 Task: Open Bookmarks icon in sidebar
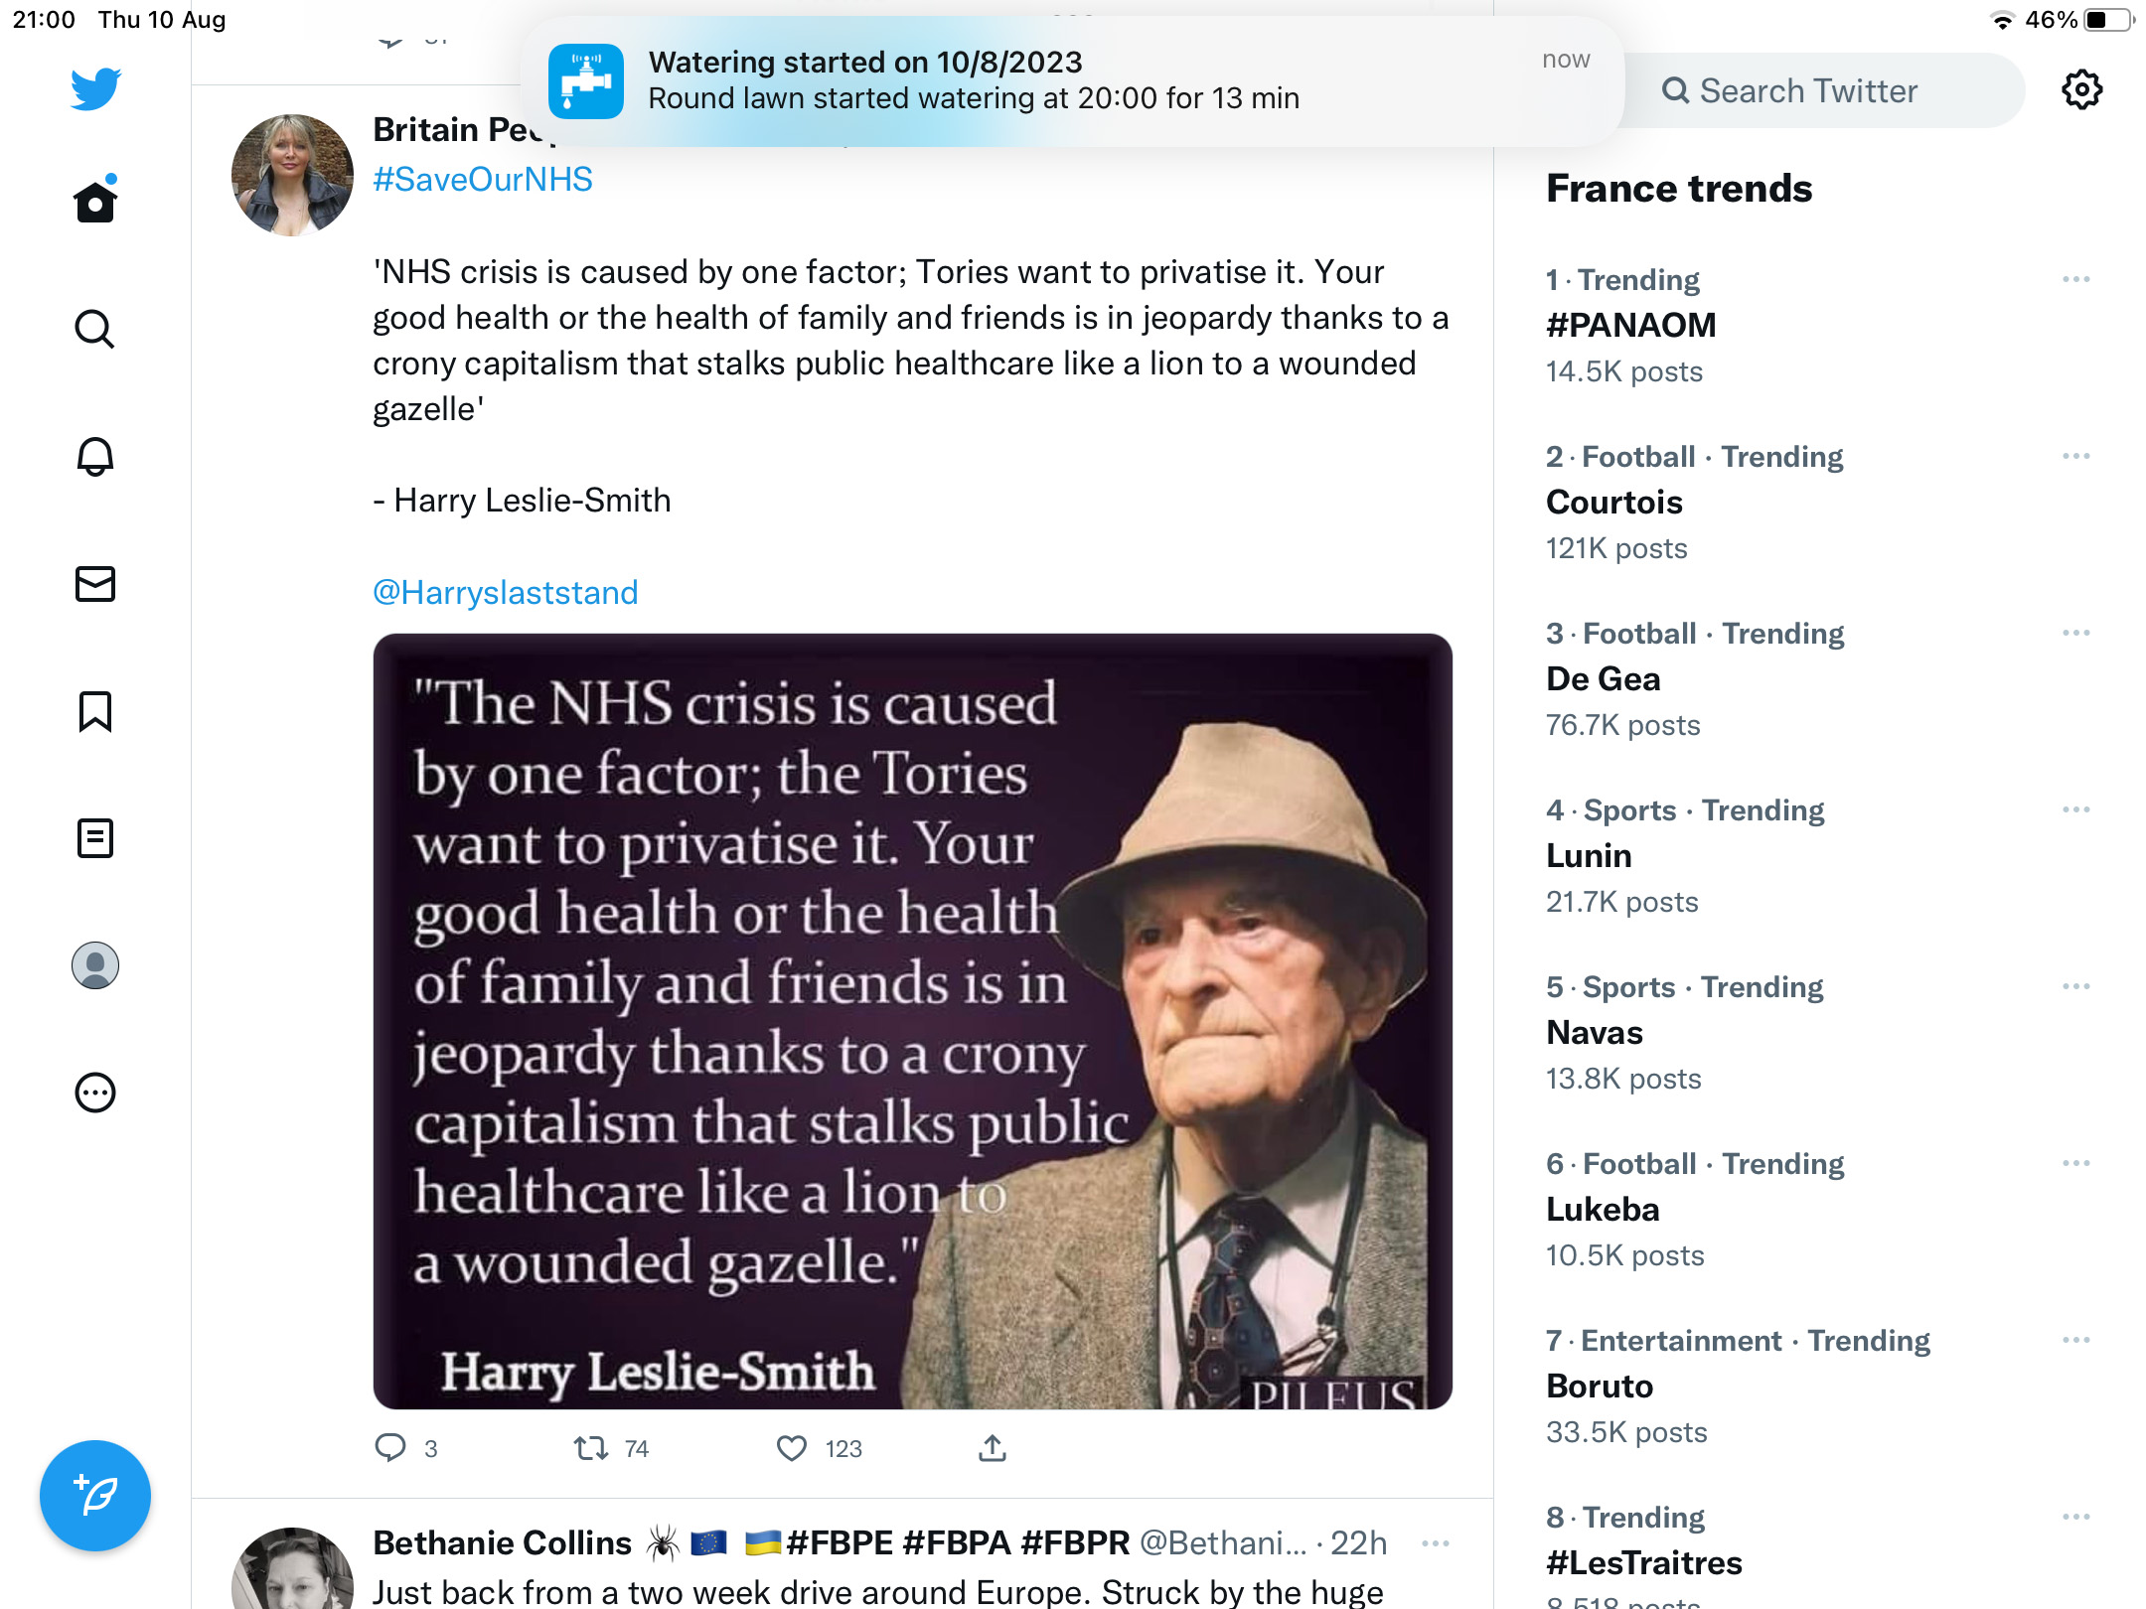tap(95, 711)
